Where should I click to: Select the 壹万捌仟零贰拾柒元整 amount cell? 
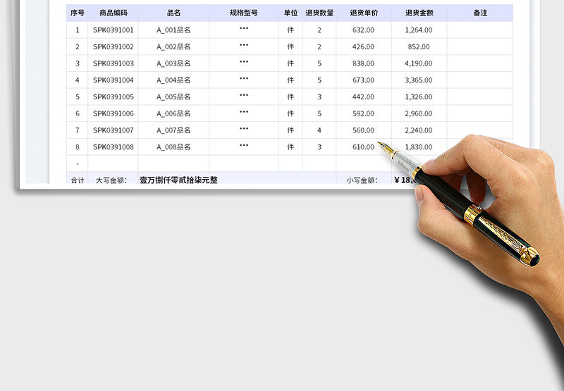pyautogui.click(x=179, y=180)
